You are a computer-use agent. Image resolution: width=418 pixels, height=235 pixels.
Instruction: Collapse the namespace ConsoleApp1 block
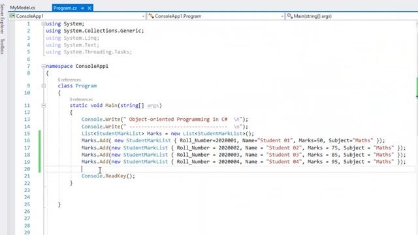44,66
